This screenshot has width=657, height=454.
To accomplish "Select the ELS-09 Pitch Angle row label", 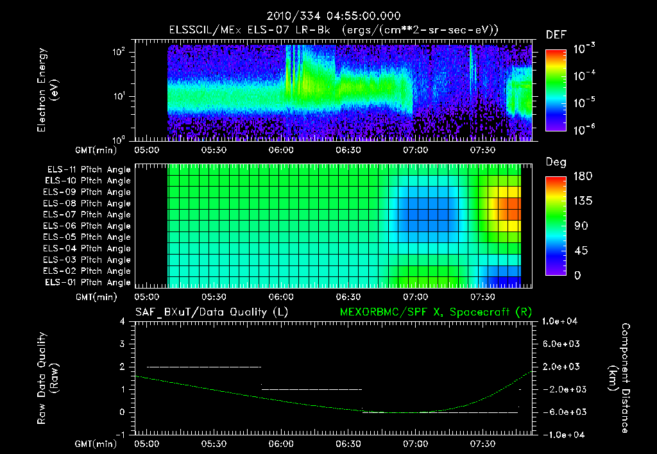I will 87,192.
